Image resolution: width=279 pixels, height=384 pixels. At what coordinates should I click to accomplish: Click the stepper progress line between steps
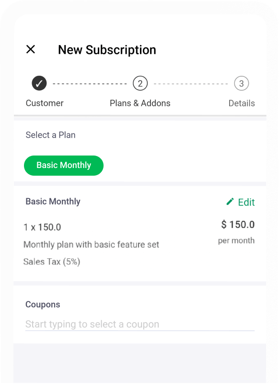click(89, 83)
